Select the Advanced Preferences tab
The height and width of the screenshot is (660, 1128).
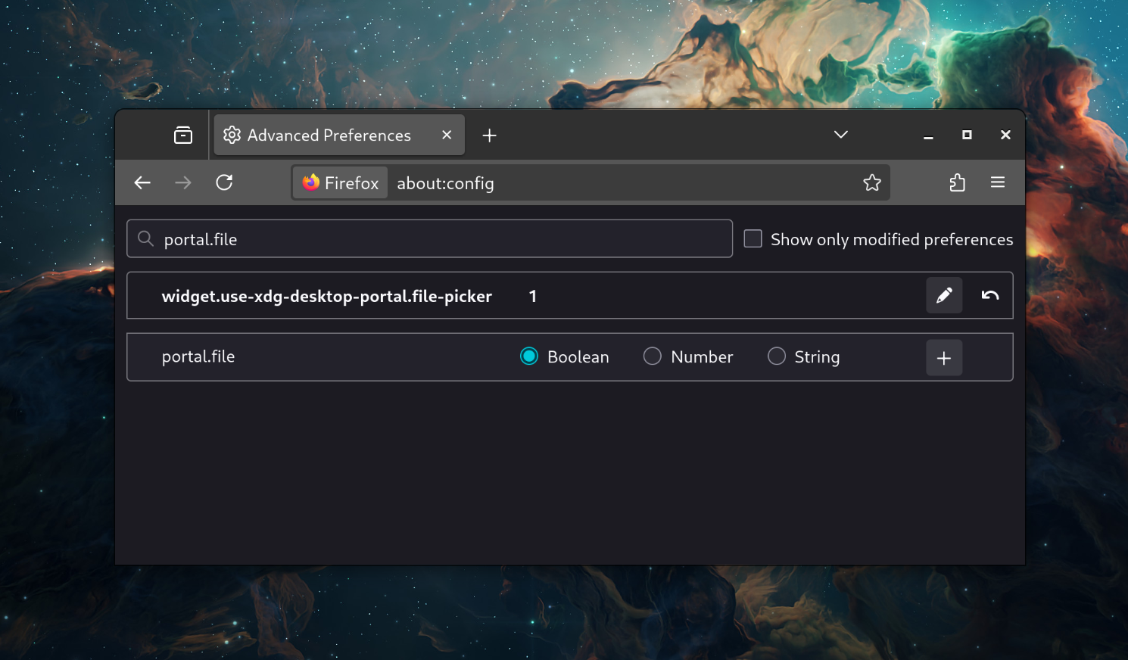pos(339,135)
